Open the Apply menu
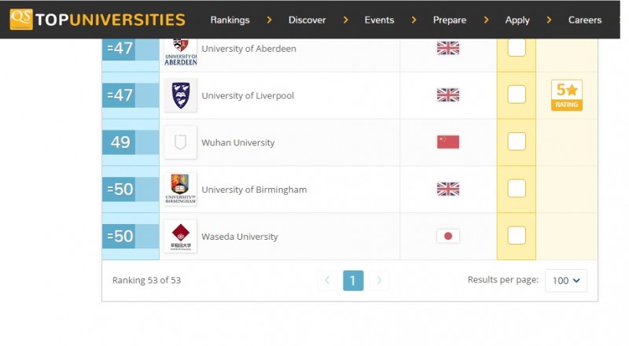Screen dimensions: 629x346 [517, 20]
